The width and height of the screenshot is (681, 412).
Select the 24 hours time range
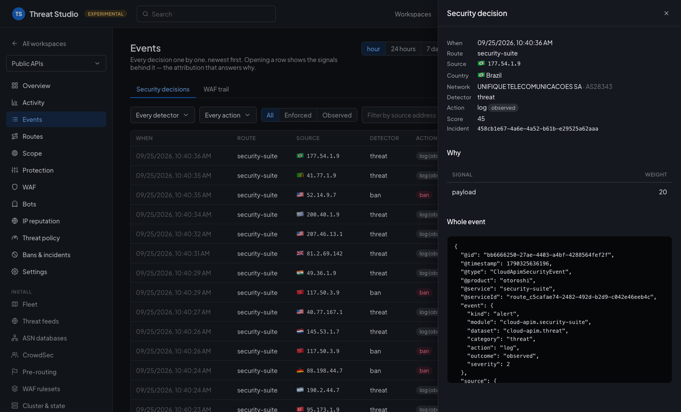403,49
